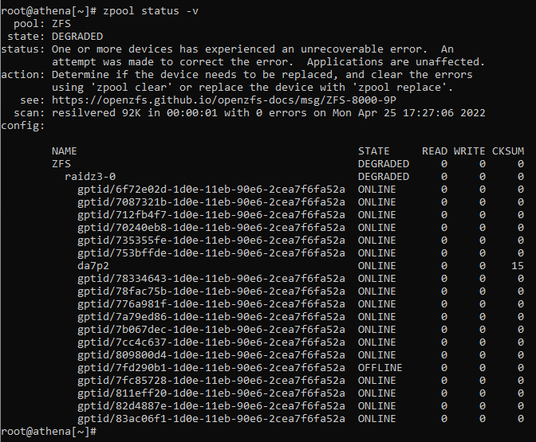Click the raidz3-0 vdev entry
Viewport: 536px width, 442px height.
tap(90, 177)
